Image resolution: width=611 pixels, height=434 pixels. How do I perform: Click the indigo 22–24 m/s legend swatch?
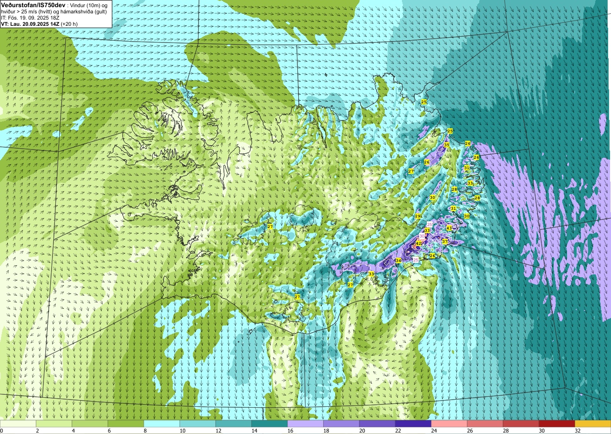click(x=413, y=423)
